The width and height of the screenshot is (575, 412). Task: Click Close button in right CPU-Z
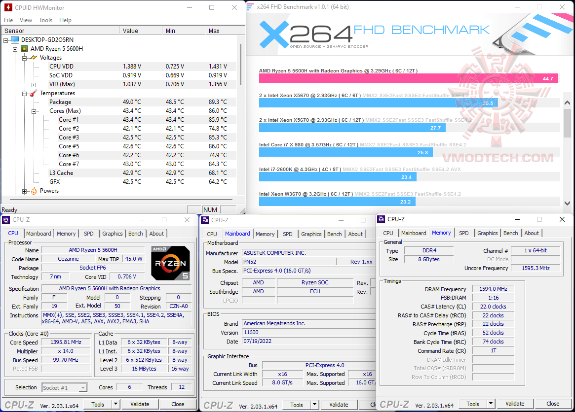[x=553, y=404]
